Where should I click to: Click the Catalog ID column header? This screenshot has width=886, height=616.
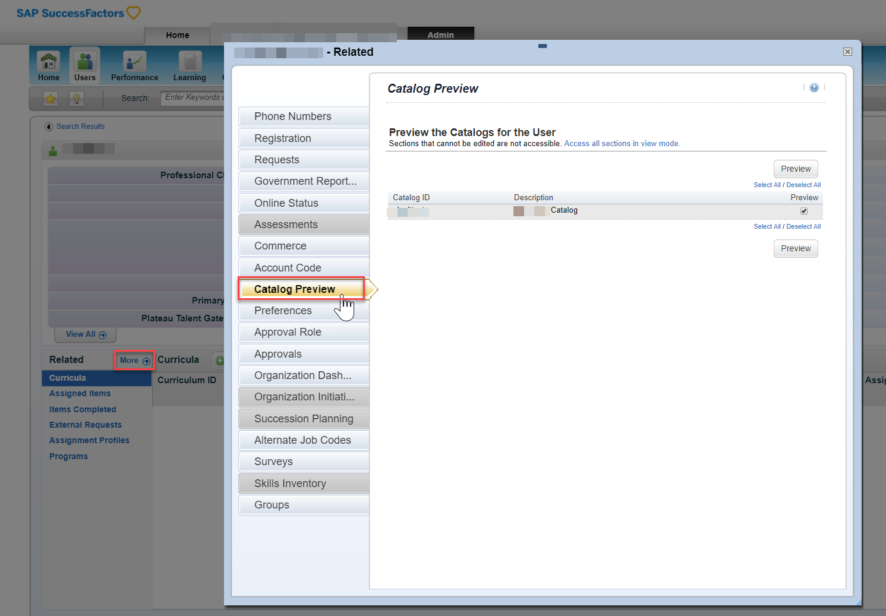point(411,198)
